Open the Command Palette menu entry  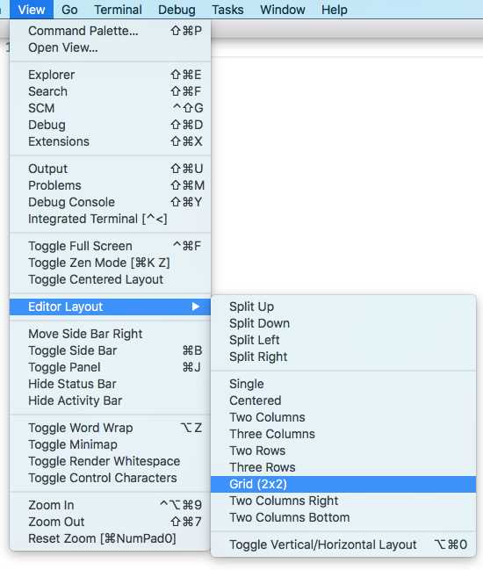[x=110, y=31]
